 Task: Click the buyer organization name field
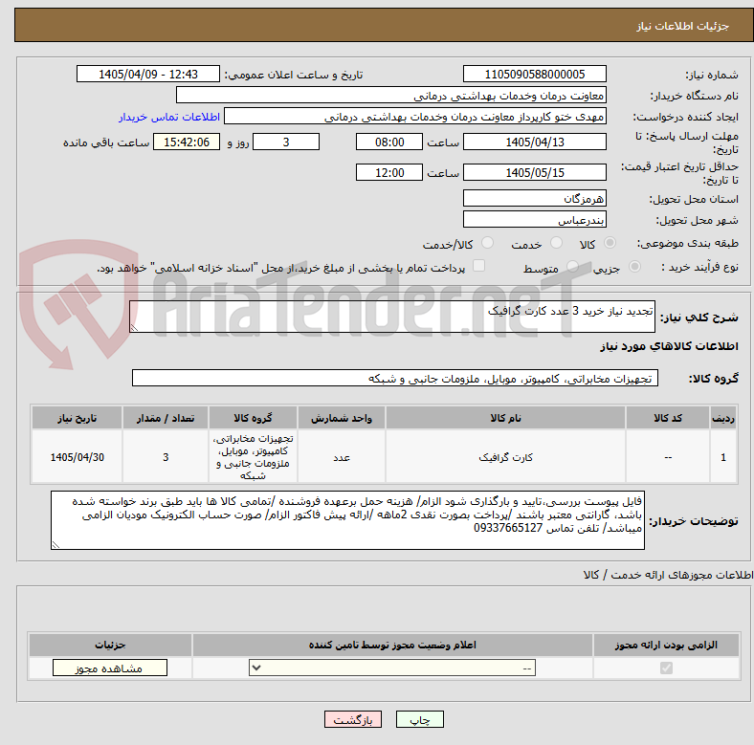[x=391, y=96]
